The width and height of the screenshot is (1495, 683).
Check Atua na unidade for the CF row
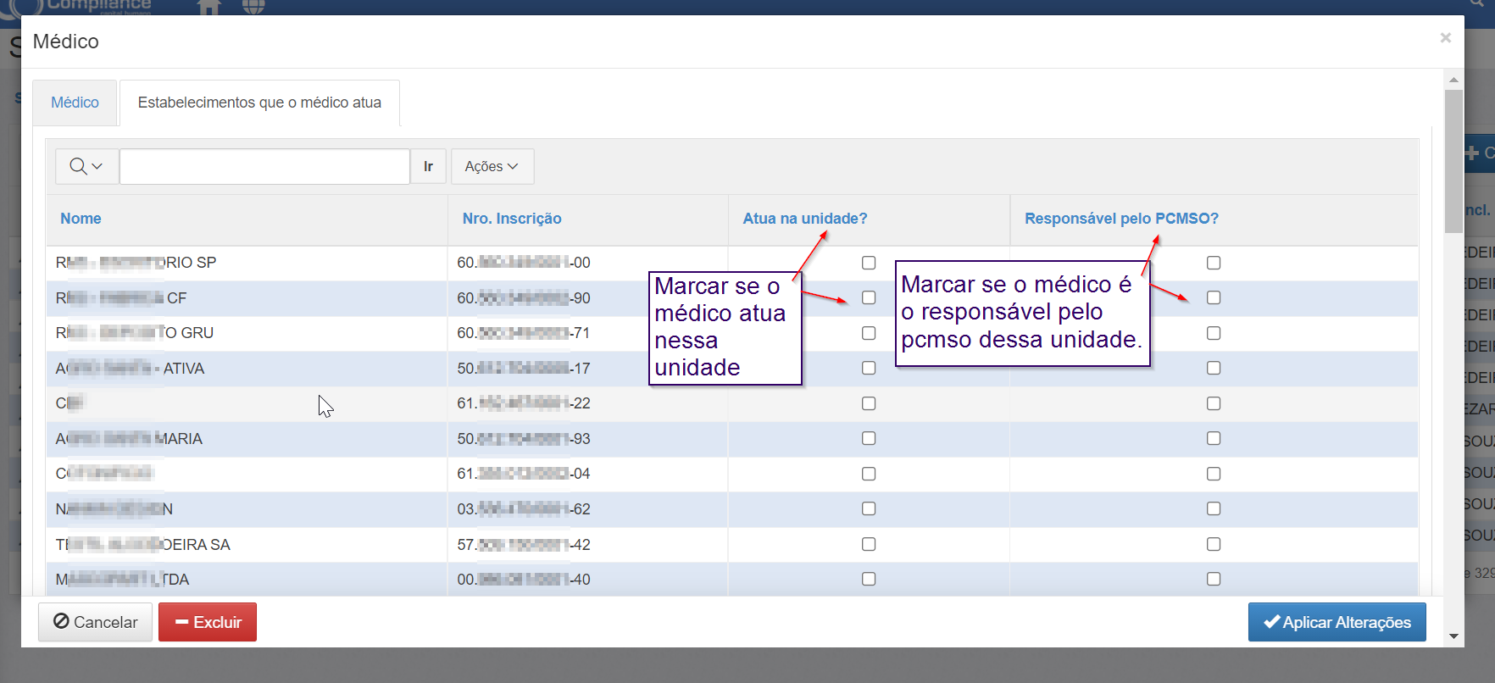click(x=869, y=297)
